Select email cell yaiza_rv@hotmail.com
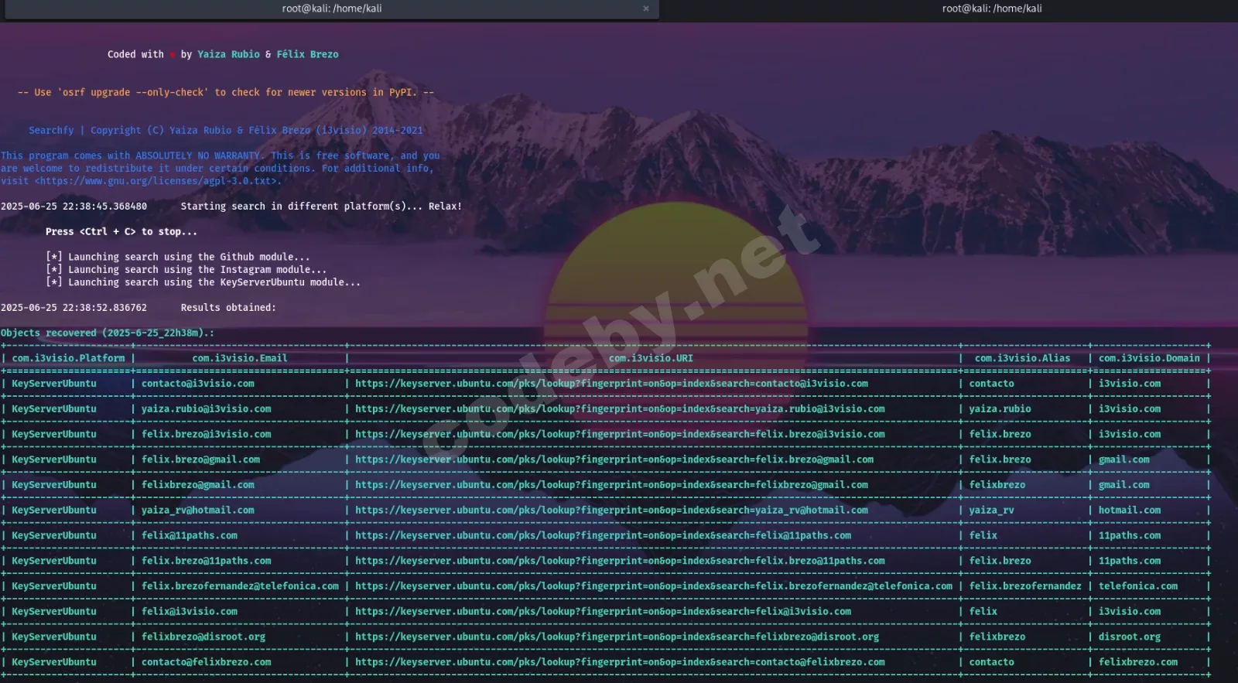1238x683 pixels. (197, 511)
